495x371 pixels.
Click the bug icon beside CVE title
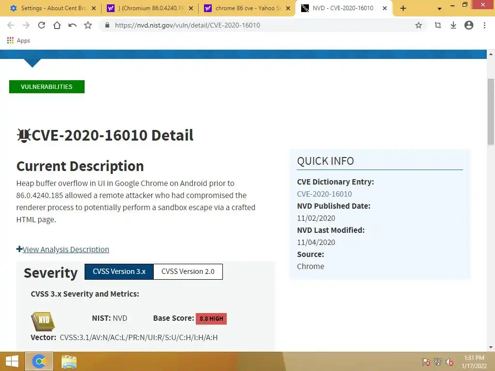click(24, 136)
